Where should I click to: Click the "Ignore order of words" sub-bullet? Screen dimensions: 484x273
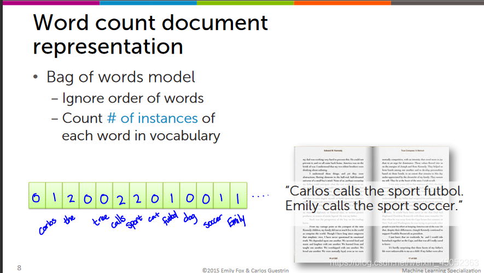[x=133, y=98]
